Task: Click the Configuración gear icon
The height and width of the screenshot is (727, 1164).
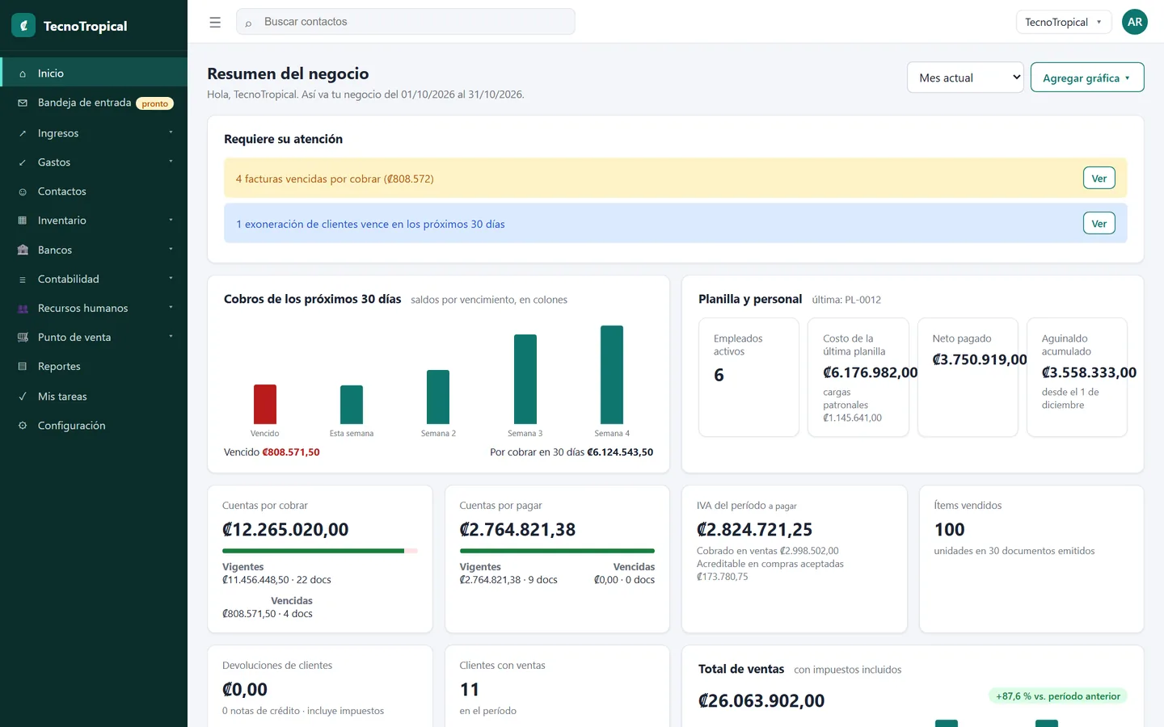Action: (23, 426)
